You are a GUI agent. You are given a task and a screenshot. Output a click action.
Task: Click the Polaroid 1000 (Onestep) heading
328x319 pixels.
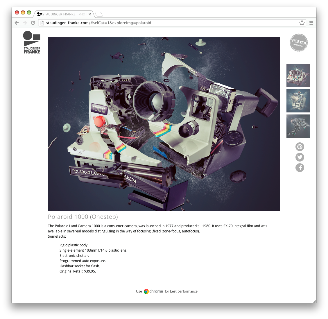tap(83, 217)
